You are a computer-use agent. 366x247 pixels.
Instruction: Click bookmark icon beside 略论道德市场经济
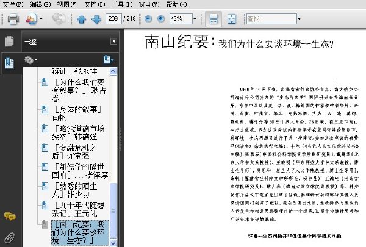(x=45, y=129)
